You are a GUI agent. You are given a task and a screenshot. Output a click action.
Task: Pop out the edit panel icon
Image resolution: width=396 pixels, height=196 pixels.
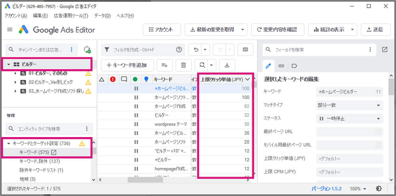(x=385, y=50)
